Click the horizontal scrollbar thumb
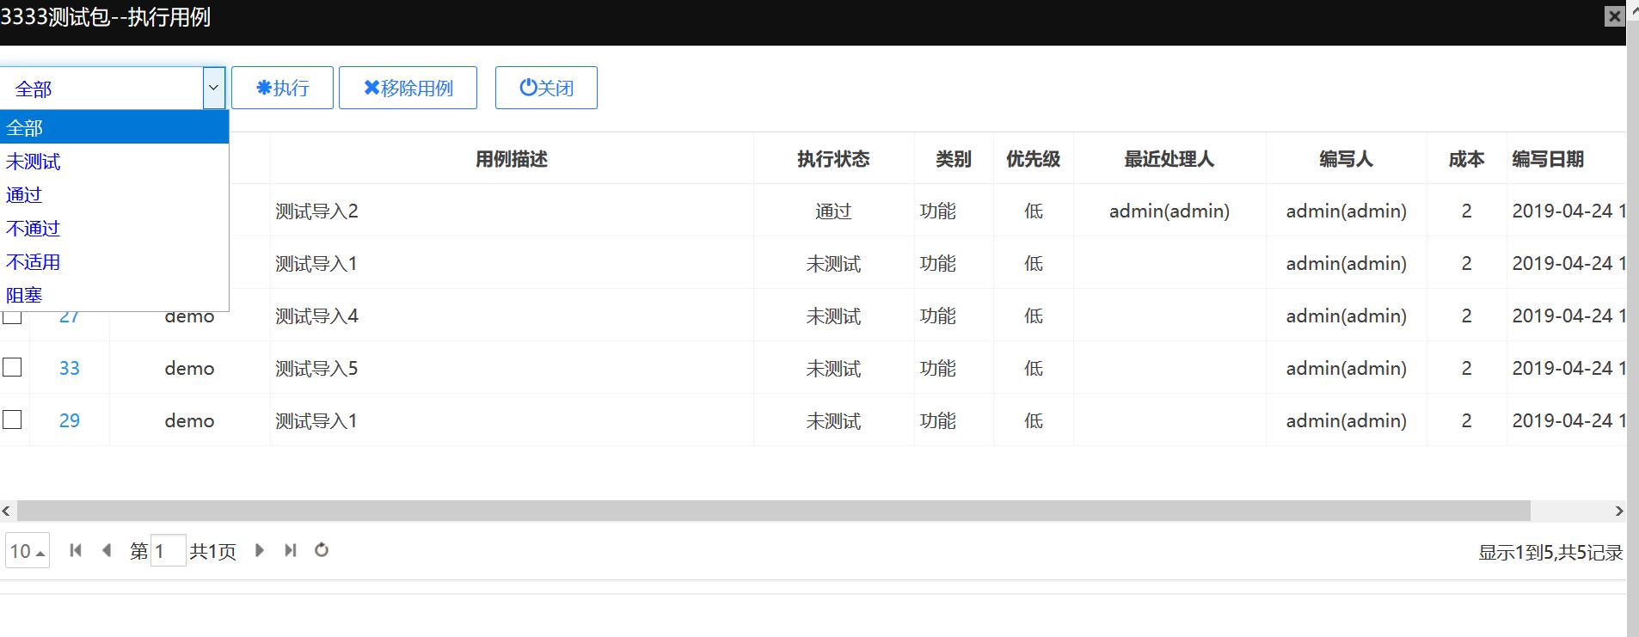The width and height of the screenshot is (1639, 637). click(x=773, y=511)
